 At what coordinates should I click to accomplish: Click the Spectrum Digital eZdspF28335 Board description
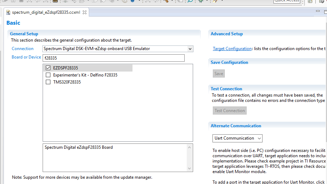[x=79, y=147]
